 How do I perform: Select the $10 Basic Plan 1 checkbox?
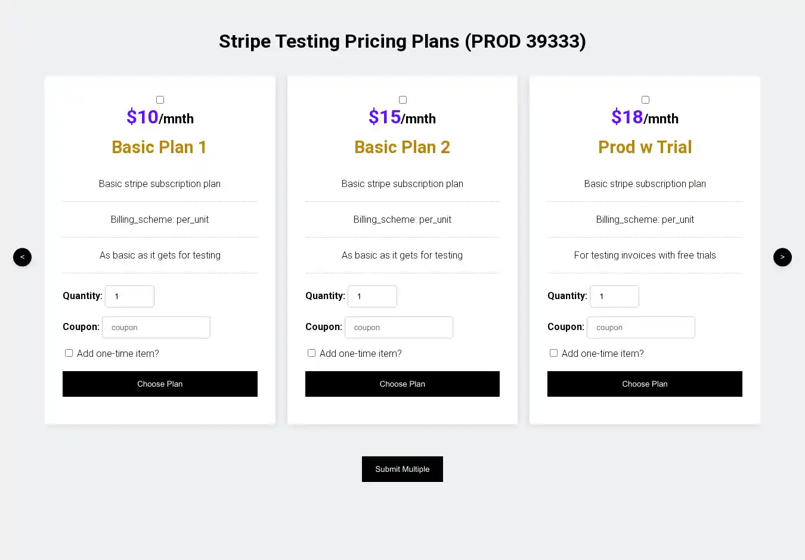160,100
